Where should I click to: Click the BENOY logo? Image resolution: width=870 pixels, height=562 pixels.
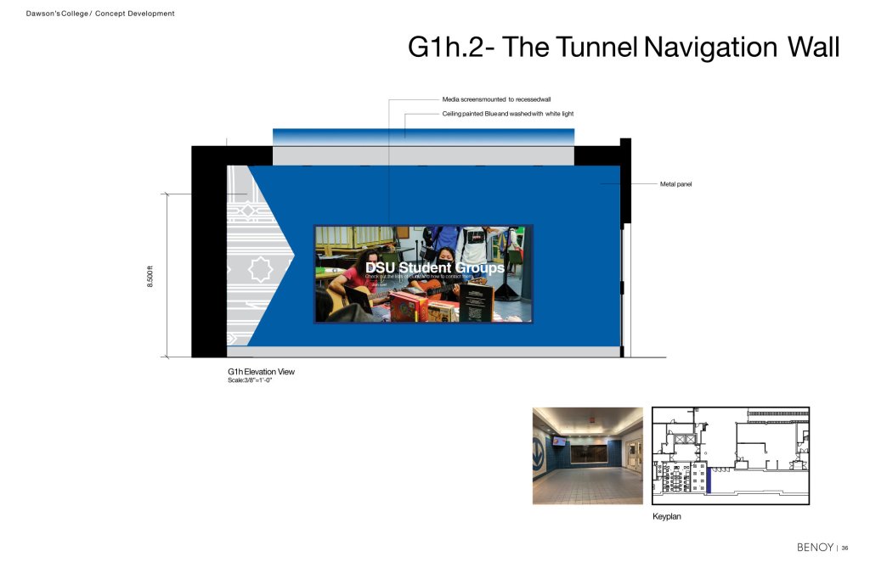814,548
